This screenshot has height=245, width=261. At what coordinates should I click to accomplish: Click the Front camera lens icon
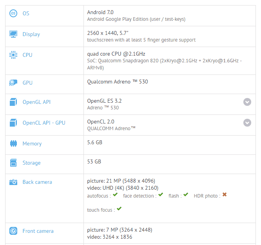(x=13, y=231)
